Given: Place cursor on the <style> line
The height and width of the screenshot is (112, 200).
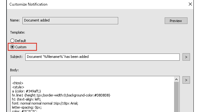Looking at the screenshot, I should 18,87.
